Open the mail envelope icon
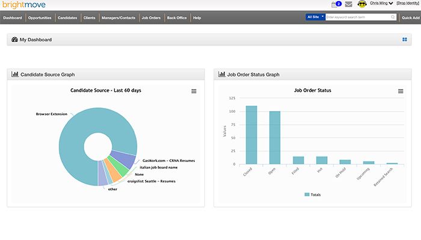421x240 pixels. tap(348, 4)
